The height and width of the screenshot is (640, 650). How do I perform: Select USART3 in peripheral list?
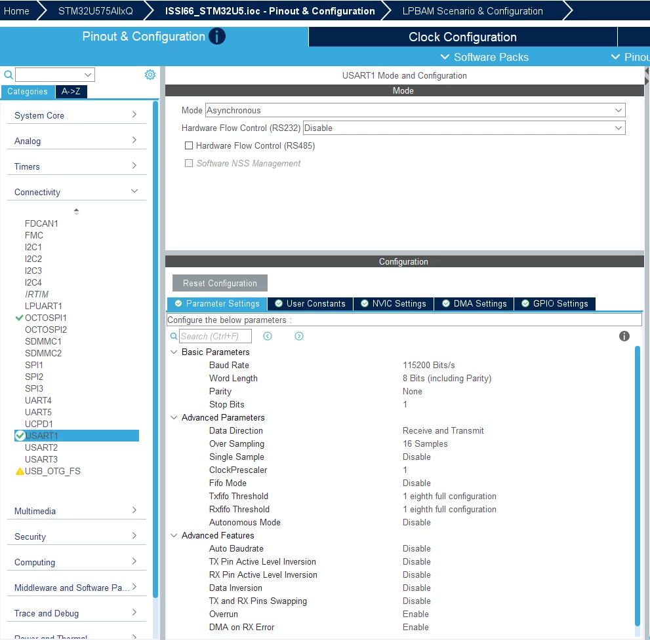pyautogui.click(x=41, y=459)
